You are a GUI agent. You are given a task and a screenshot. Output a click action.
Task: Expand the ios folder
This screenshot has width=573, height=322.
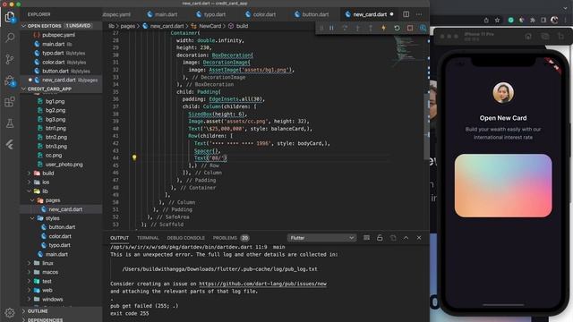[46, 182]
